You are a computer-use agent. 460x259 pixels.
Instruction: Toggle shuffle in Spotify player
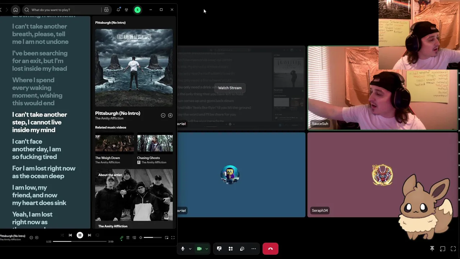(x=62, y=235)
